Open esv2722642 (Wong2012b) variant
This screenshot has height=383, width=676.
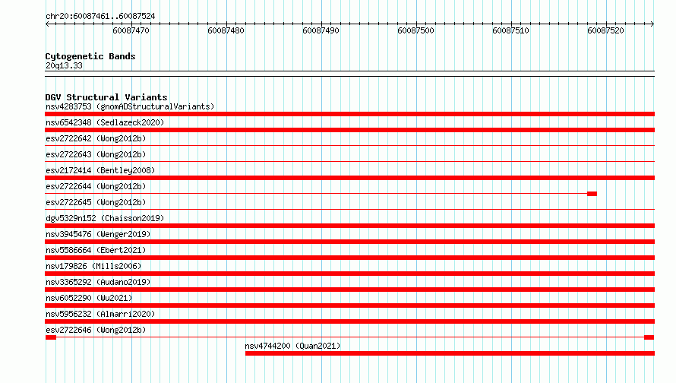96,138
